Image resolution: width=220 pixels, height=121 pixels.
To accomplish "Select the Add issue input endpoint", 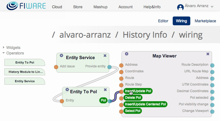I will click(x=56, y=67).
